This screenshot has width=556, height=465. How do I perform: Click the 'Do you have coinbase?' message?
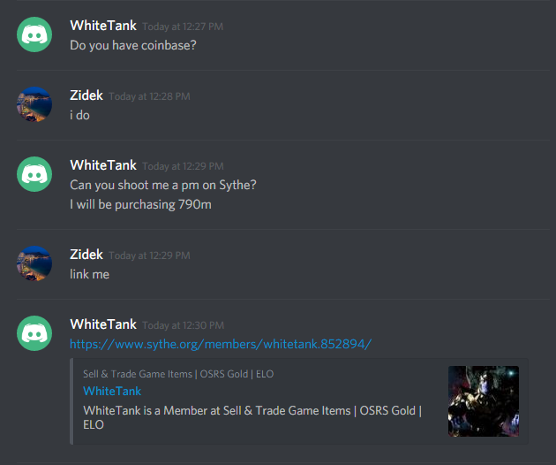pos(133,45)
